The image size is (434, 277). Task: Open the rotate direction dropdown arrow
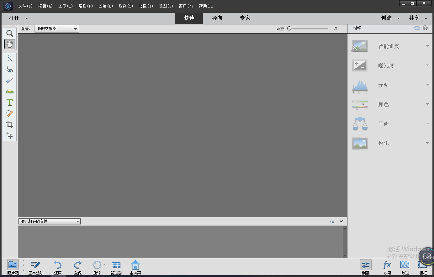(x=104, y=264)
